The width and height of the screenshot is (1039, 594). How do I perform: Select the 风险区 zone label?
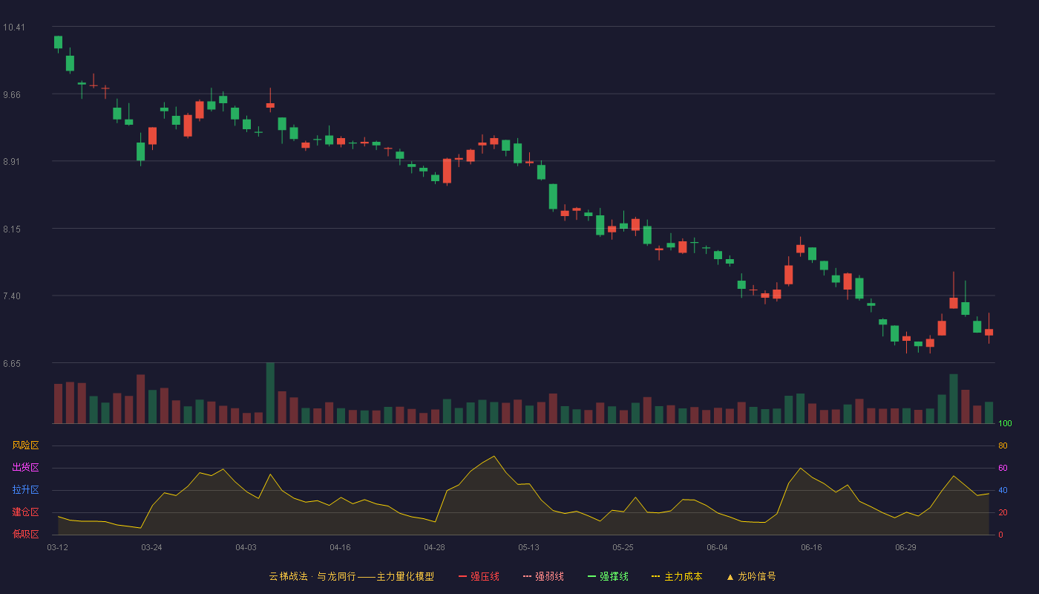[25, 446]
